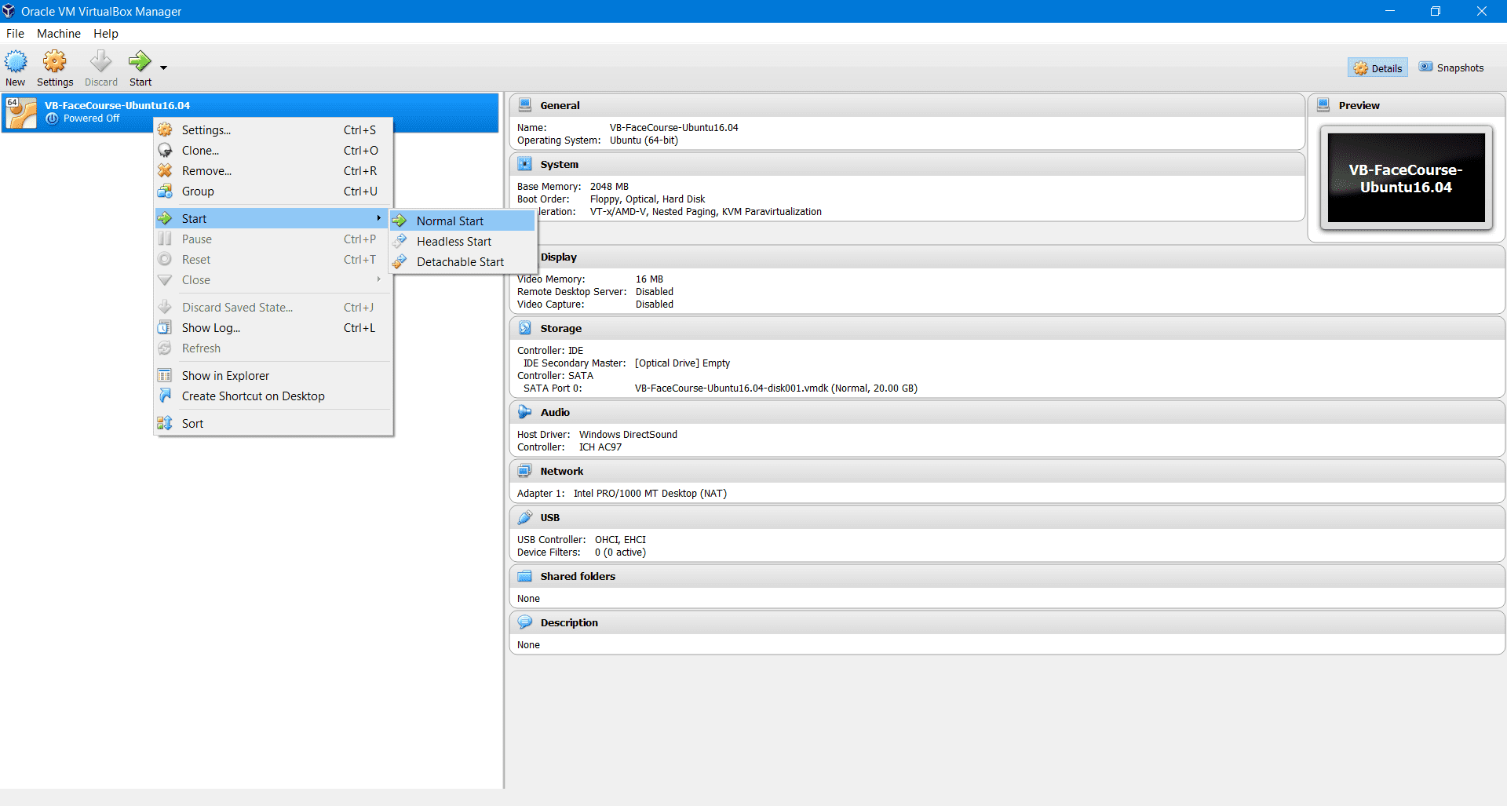This screenshot has height=806, width=1507.
Task: Click the System section chip icon
Action: 525,164
